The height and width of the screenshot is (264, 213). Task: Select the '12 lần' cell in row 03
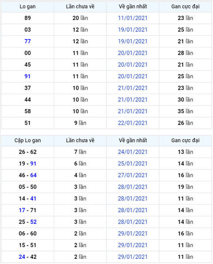point(80,30)
